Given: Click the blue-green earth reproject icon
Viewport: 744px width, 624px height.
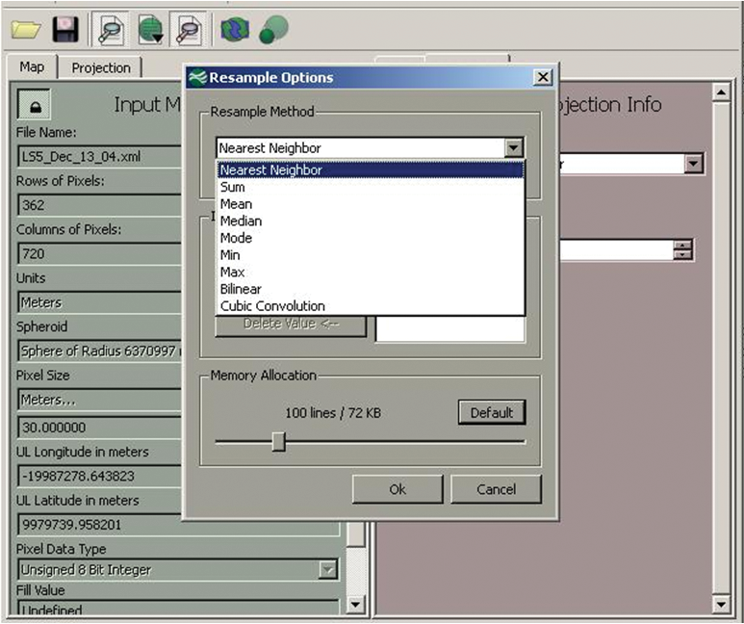Looking at the screenshot, I should [x=234, y=30].
